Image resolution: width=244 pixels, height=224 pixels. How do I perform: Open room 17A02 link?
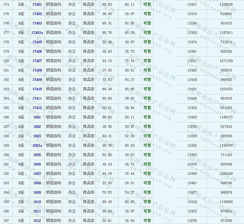[x=37, y=14]
